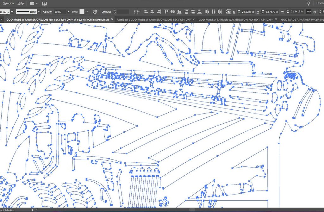Open the Window menu
The image size is (324, 212).
coord(9,3)
